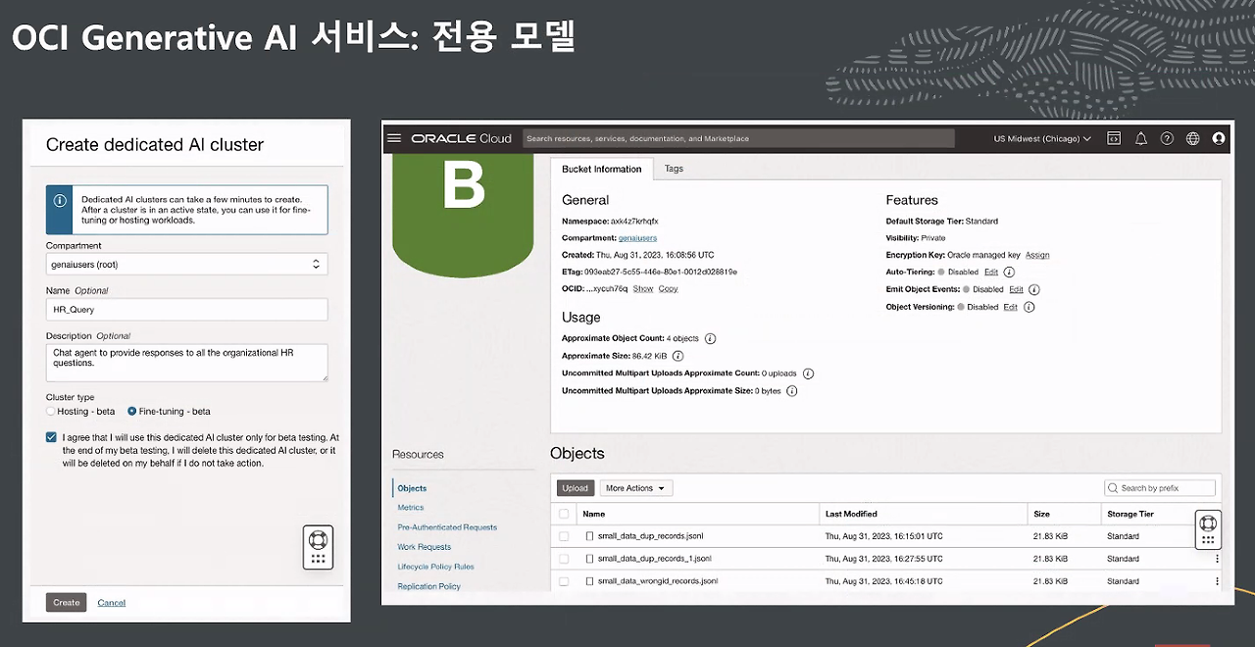Open the US Midwest (Chicago) region dropdown
1255x647 pixels.
pos(1041,138)
